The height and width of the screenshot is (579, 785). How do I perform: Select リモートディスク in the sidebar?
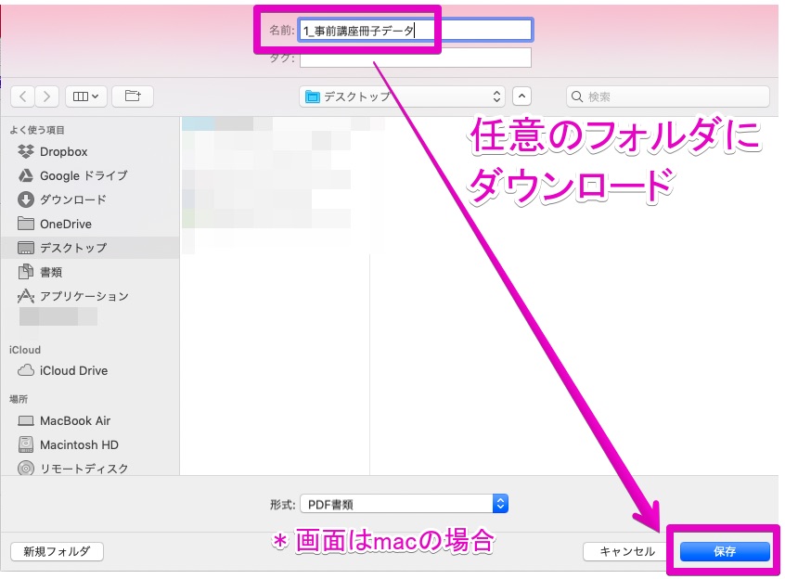(x=90, y=469)
